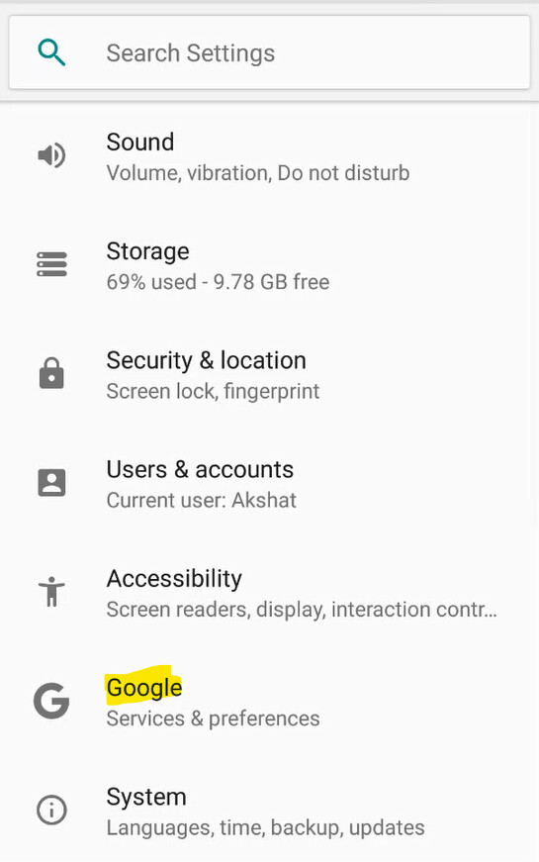Tap the System info circle icon
This screenshot has height=862, width=539.
click(51, 810)
